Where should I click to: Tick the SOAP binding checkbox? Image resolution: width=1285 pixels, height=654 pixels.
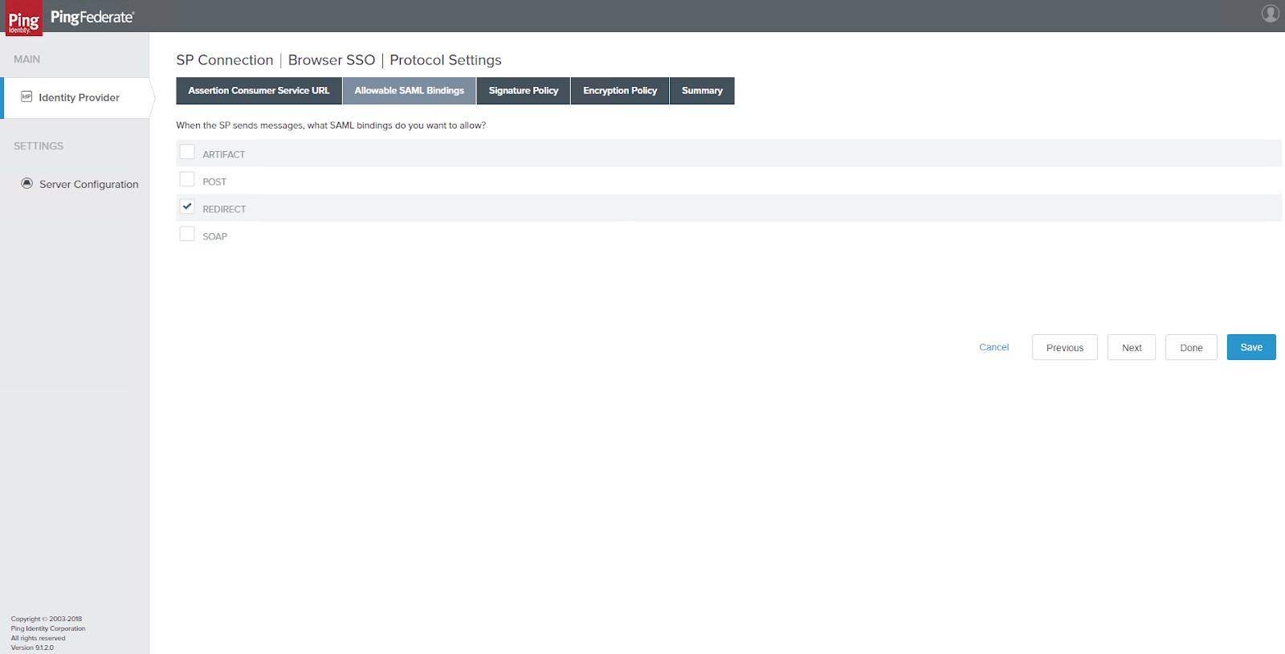click(187, 234)
